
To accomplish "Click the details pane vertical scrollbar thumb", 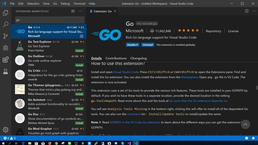I will coord(257,88).
